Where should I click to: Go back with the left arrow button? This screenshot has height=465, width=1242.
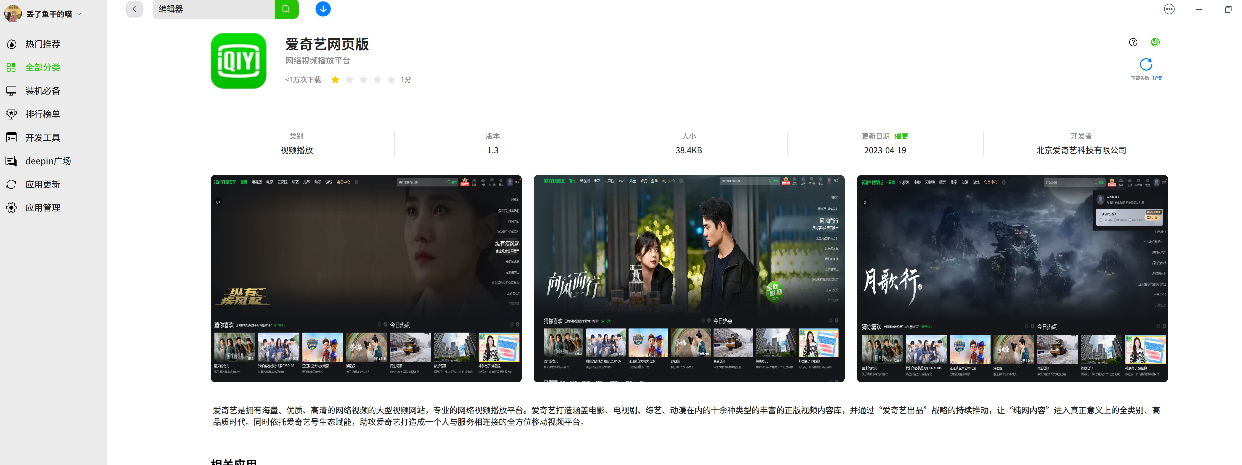point(134,9)
